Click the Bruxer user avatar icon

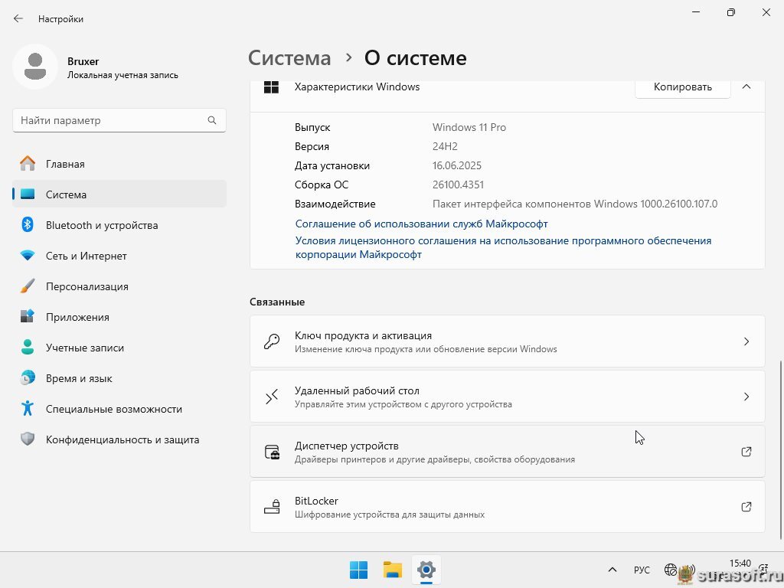coord(35,67)
